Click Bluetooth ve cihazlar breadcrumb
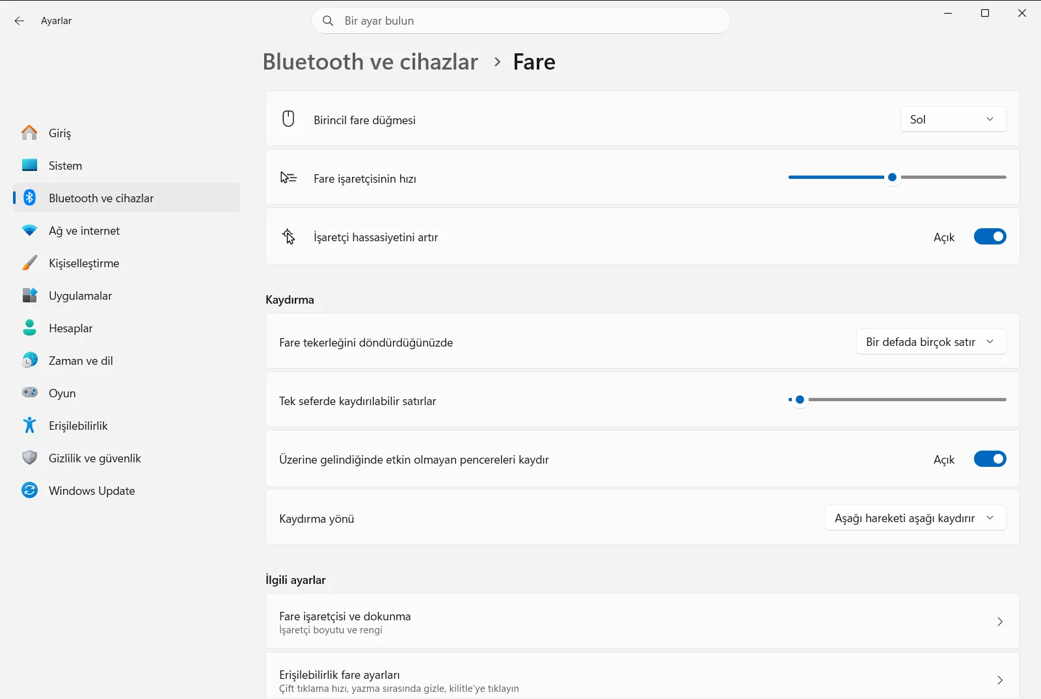This screenshot has height=699, width=1041. (370, 62)
